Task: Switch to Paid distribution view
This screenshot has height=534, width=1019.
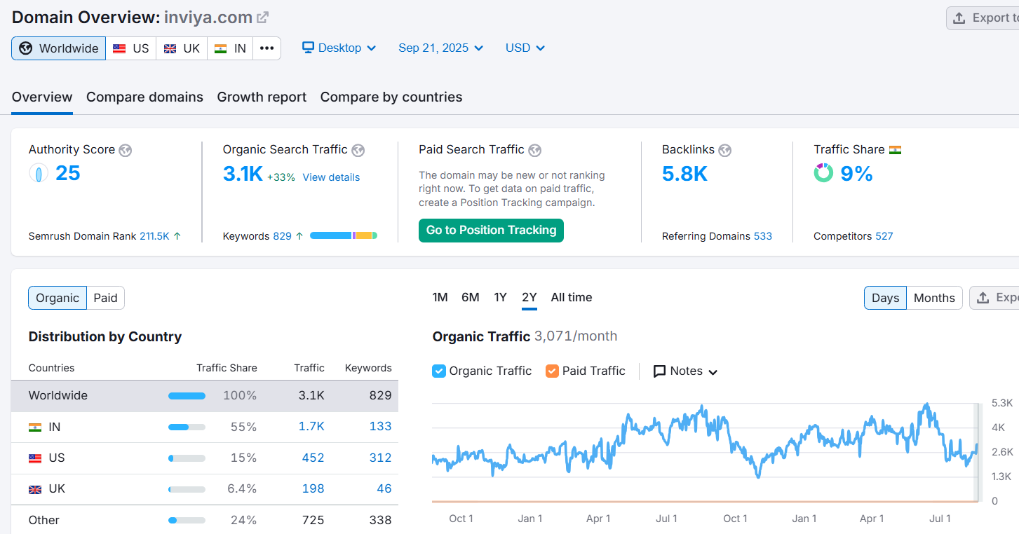Action: tap(105, 298)
